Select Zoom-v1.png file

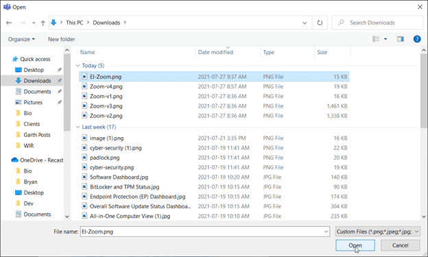[106, 97]
